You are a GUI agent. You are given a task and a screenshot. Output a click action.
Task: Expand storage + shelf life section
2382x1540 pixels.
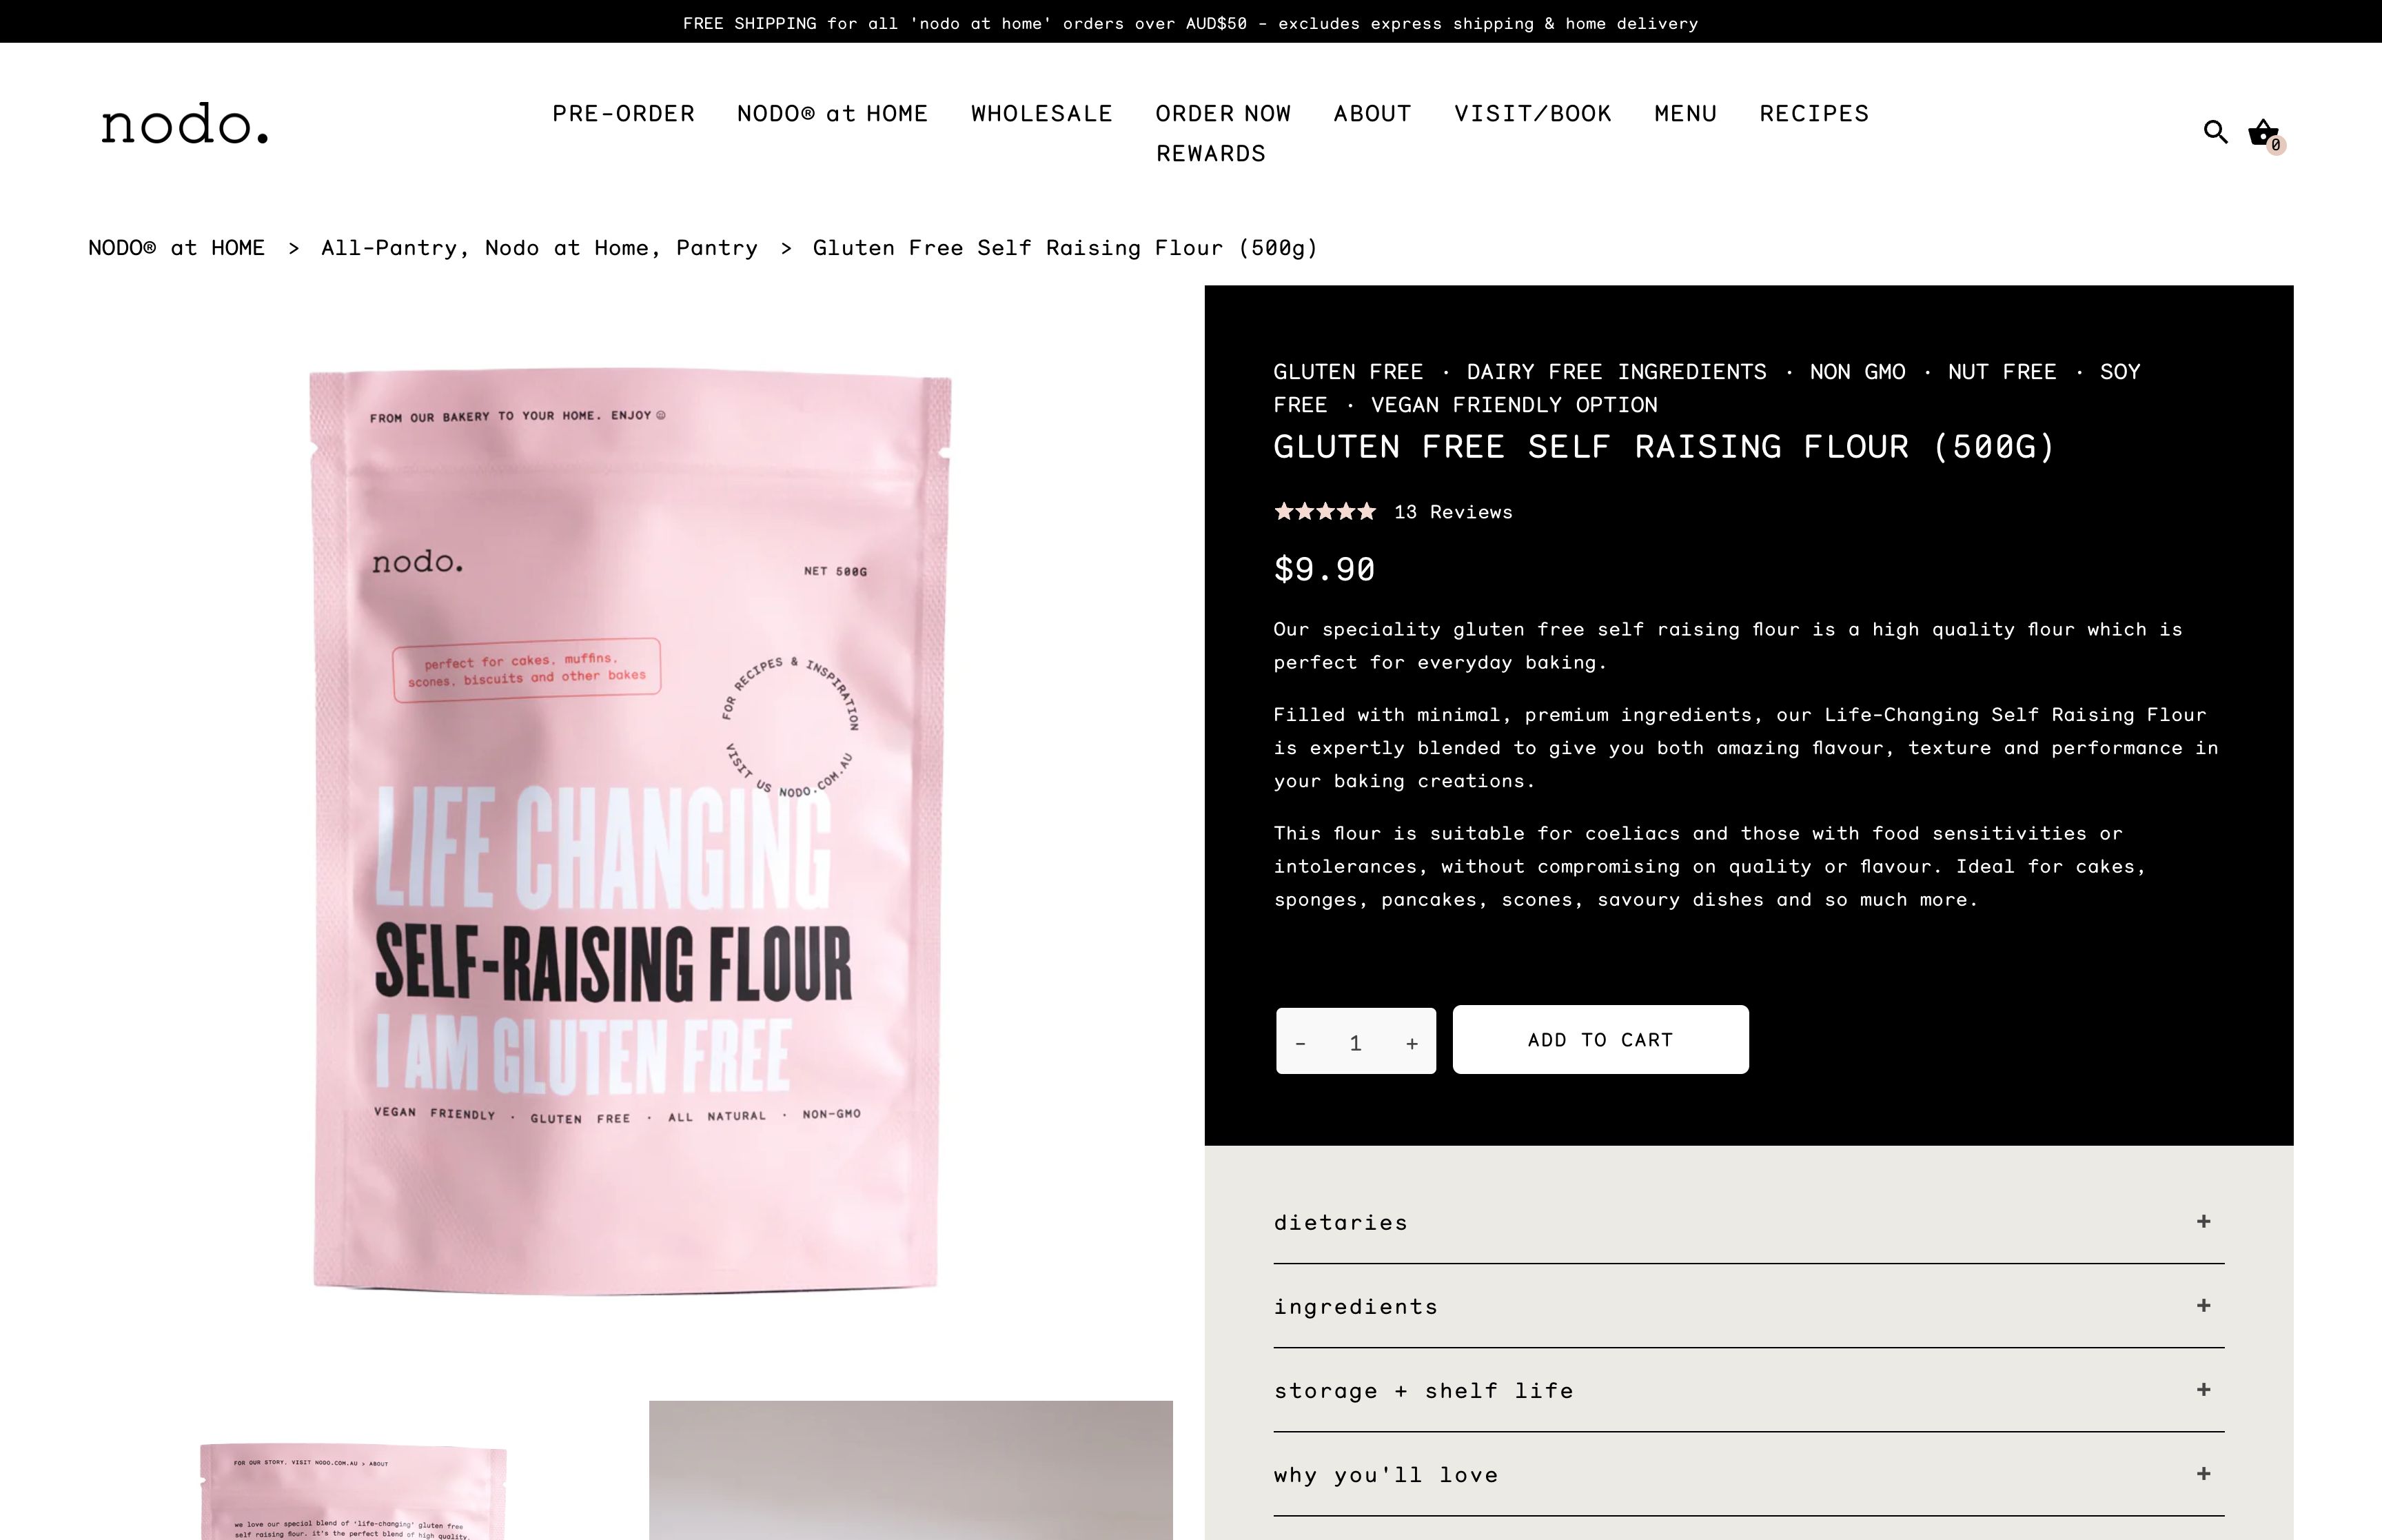coord(1749,1390)
